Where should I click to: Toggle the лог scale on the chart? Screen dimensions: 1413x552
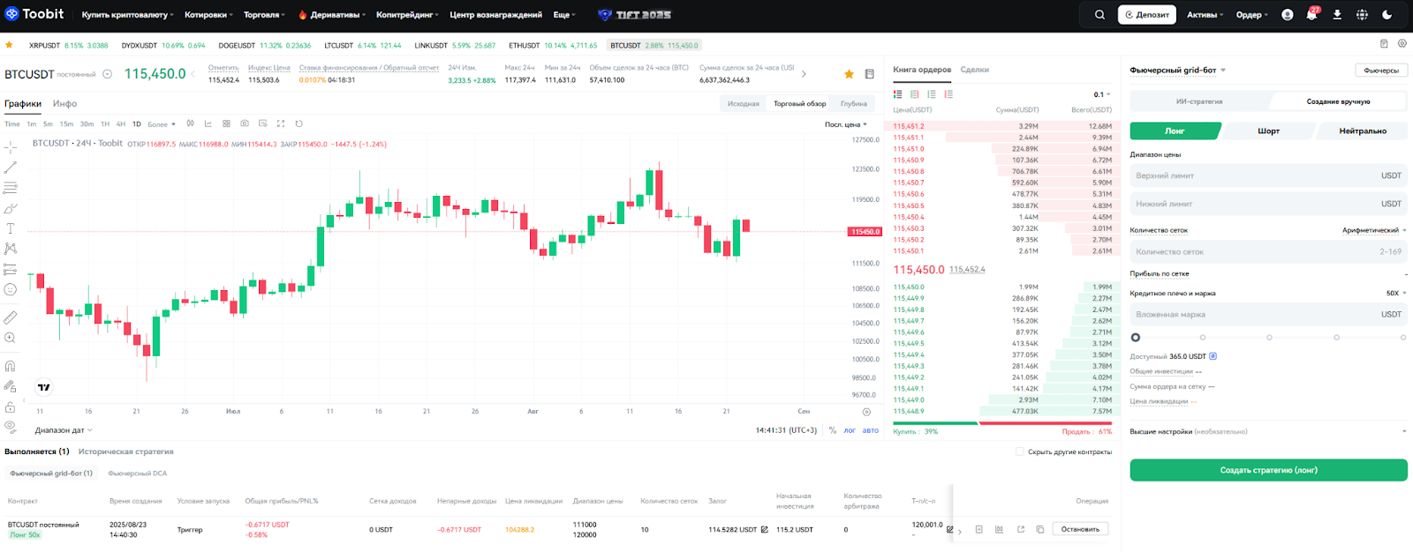tap(850, 430)
